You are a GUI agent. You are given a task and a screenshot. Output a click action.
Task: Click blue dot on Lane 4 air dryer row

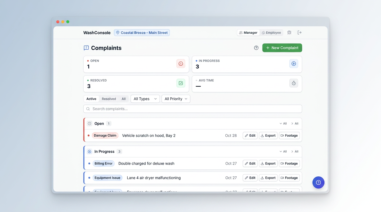[x=89, y=178]
